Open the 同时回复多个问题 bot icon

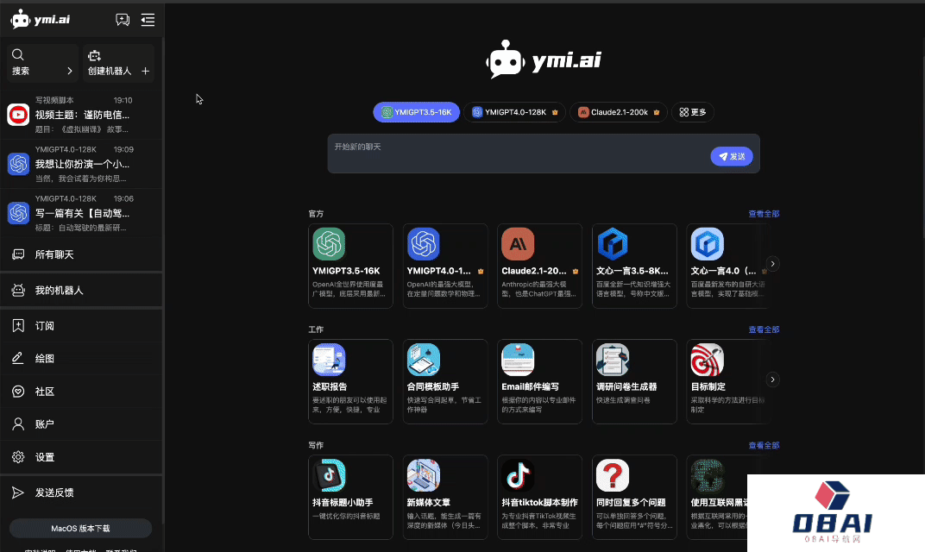click(x=613, y=475)
